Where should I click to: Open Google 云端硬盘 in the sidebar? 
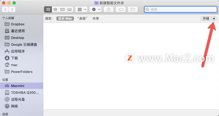click(x=22, y=44)
